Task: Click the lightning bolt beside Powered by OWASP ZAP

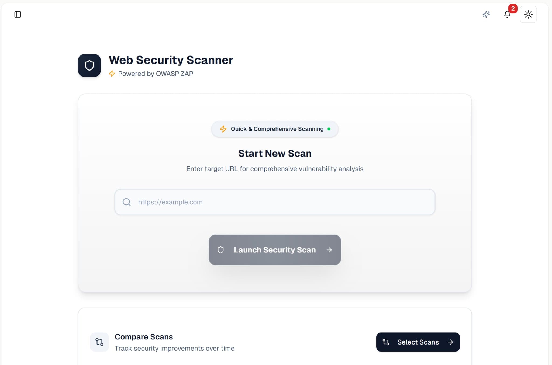Action: point(112,73)
